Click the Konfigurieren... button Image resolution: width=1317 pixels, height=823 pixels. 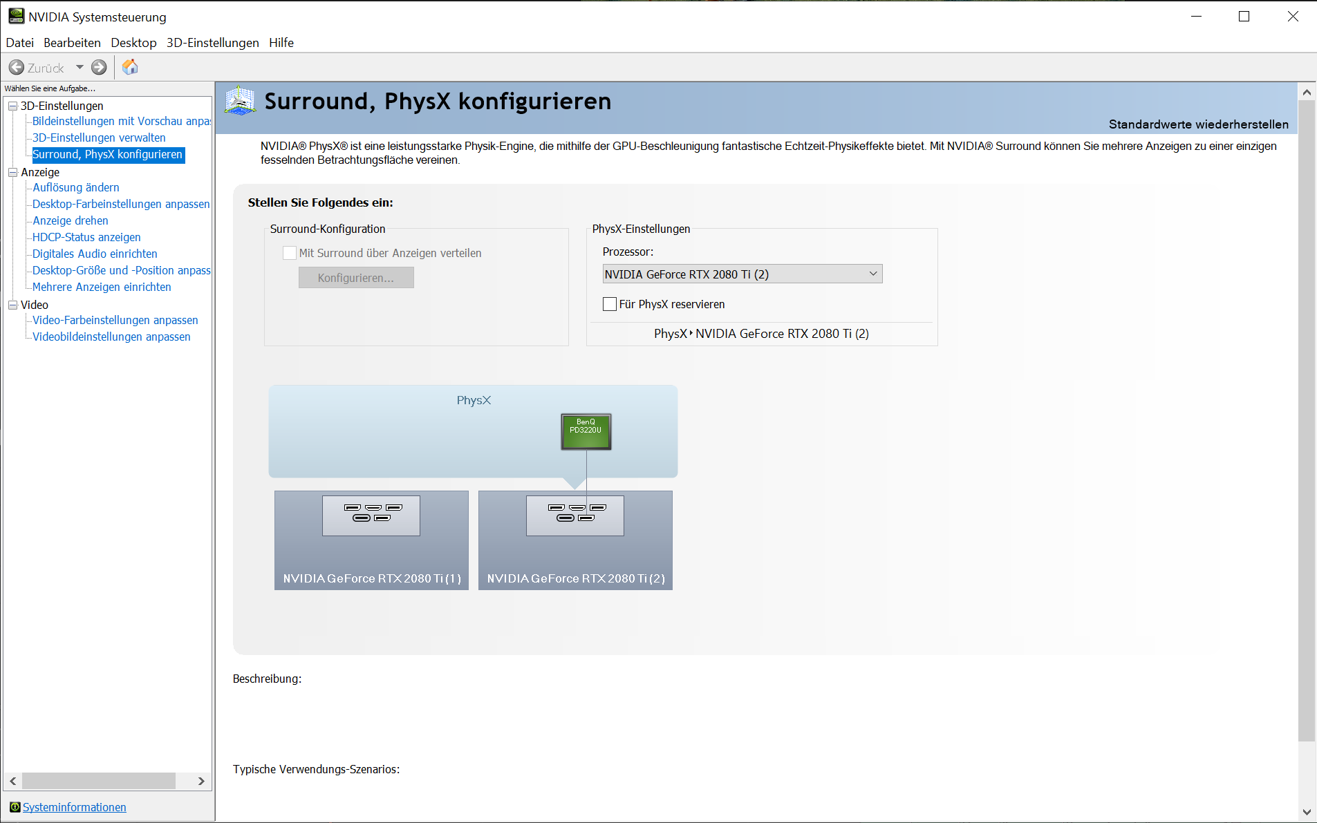point(356,278)
